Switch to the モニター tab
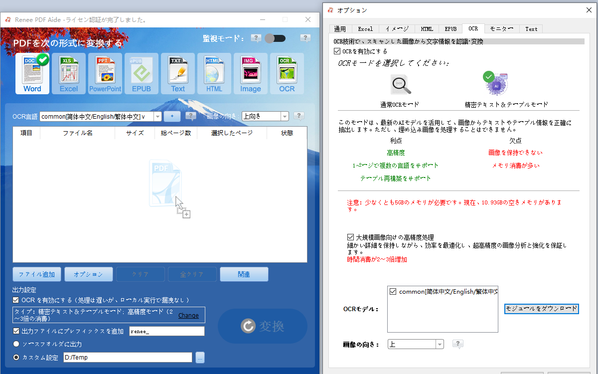This screenshot has height=374, width=598. click(x=501, y=29)
